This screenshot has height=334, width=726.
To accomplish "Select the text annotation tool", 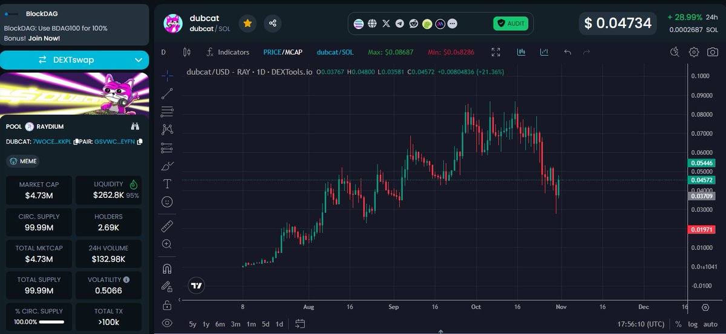I will pyautogui.click(x=168, y=183).
